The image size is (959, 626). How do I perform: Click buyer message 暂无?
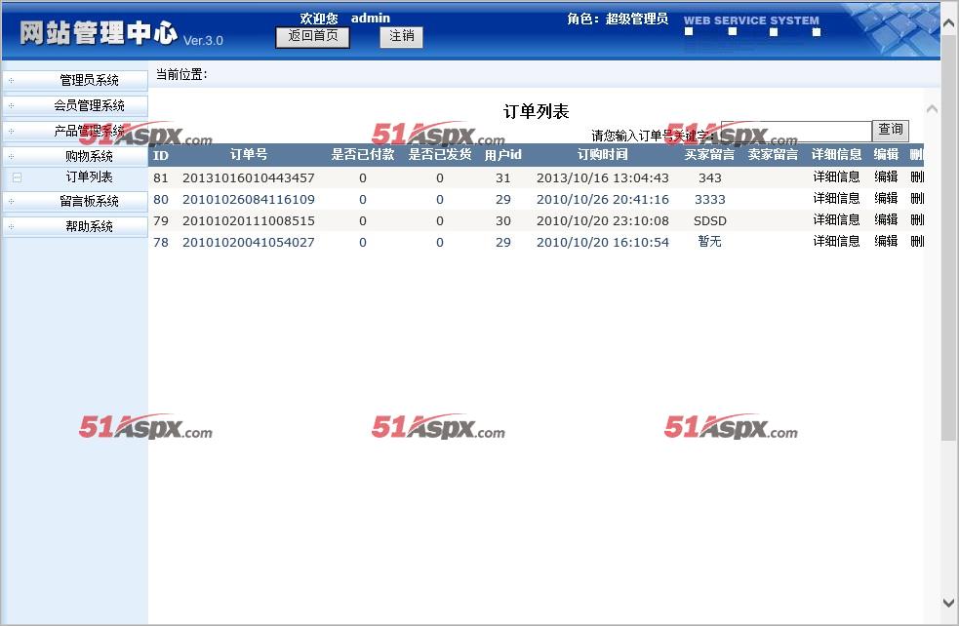coord(709,242)
